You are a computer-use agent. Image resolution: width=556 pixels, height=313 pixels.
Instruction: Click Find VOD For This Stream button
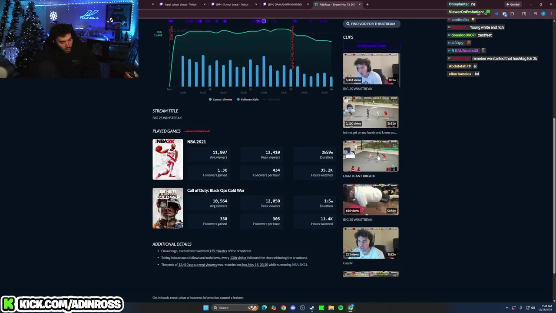coord(371,24)
